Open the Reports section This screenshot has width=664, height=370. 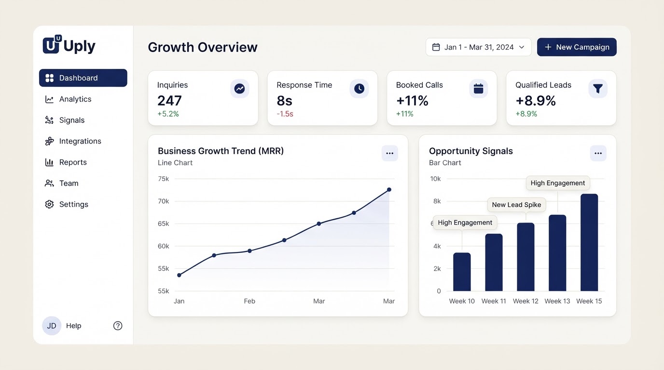click(83, 162)
